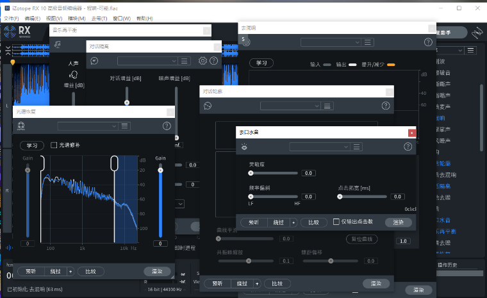The image size is (487, 298).
Task: Click 学习 button in 光谱恢复
Action: pos(32,145)
